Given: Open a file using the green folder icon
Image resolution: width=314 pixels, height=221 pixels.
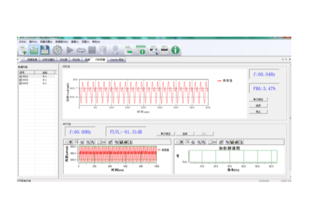Looking at the screenshot, I should pos(34,50).
